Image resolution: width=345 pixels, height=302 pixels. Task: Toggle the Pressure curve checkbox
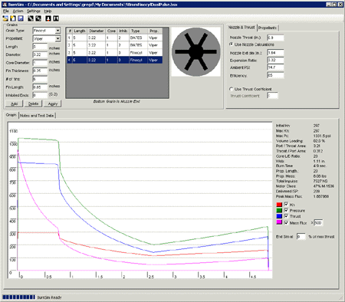(286, 210)
